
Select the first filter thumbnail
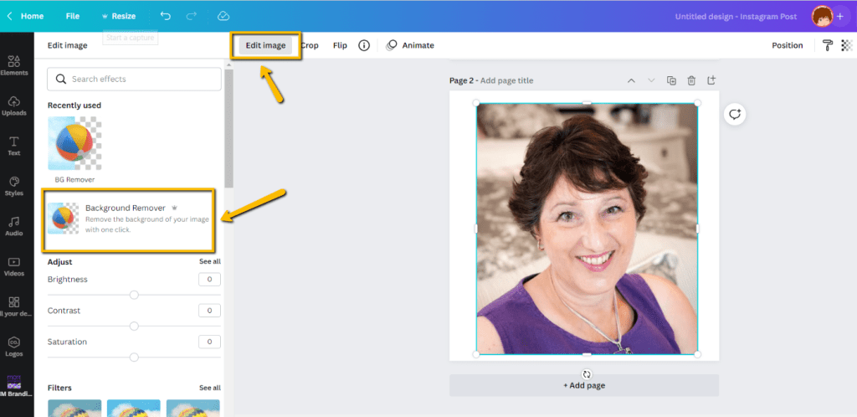[74, 408]
